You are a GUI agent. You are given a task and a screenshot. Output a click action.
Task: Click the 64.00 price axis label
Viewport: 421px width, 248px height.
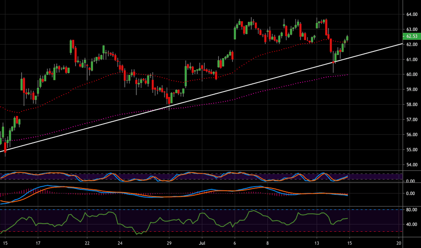[x=412, y=14]
